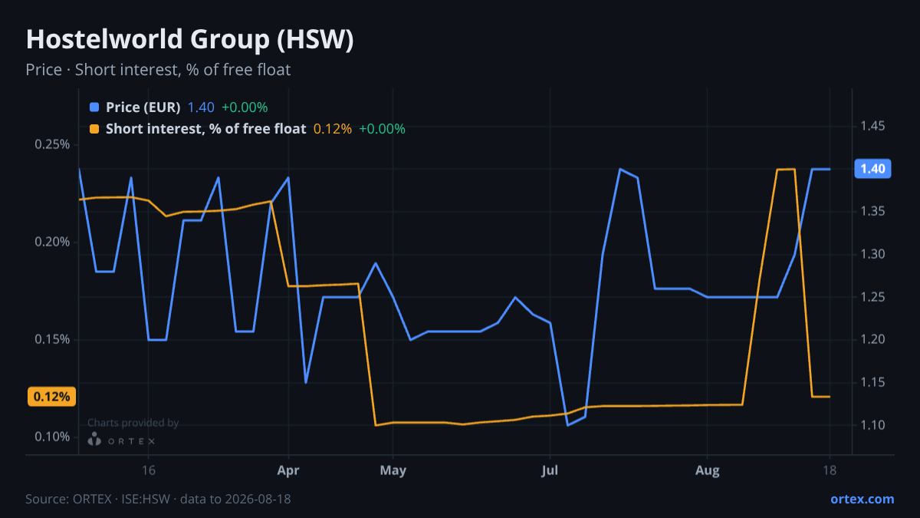The image size is (920, 518).
Task: Click the 1.10 right axis label
Action: [x=872, y=425]
